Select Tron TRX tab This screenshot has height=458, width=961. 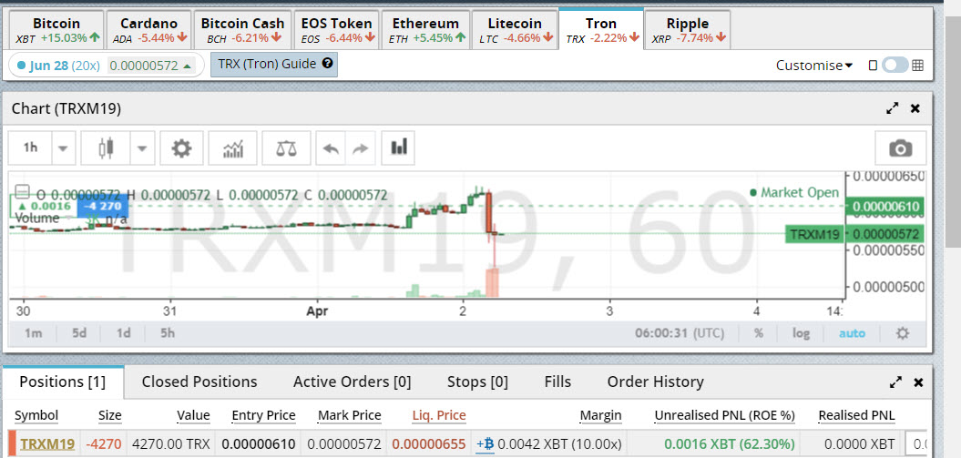(600, 29)
